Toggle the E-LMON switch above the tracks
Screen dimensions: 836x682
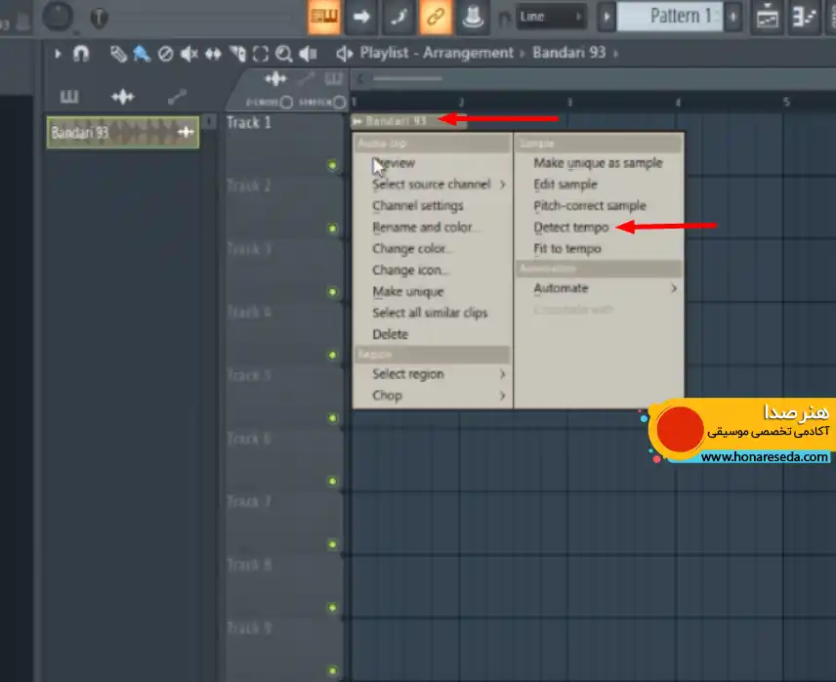[286, 102]
